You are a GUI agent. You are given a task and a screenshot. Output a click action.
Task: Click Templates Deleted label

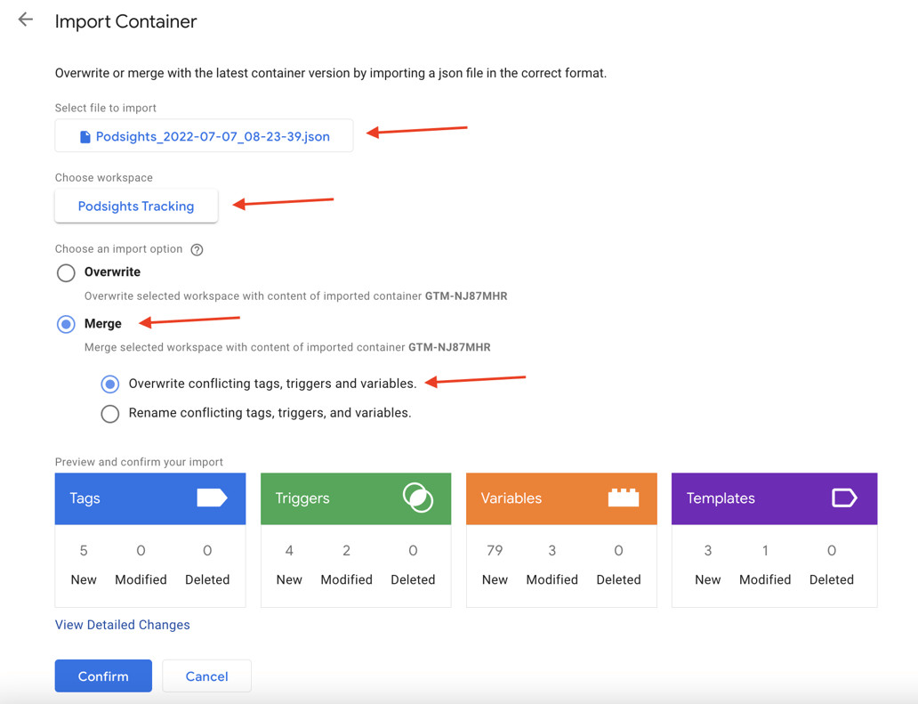(x=832, y=579)
